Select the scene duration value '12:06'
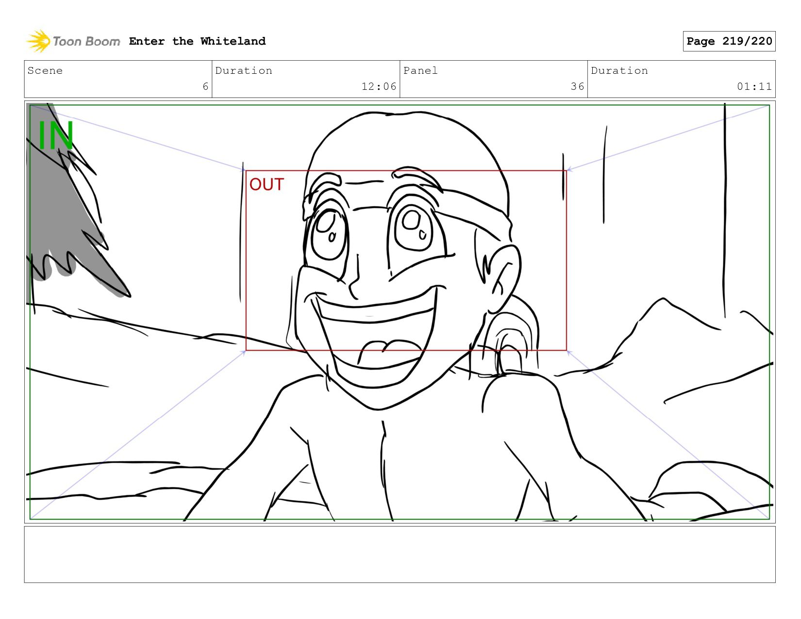 coord(379,86)
